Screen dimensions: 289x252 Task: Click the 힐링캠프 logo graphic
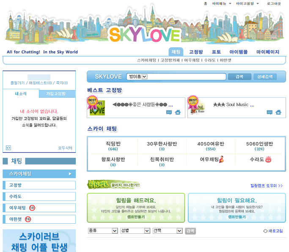click(x=98, y=184)
